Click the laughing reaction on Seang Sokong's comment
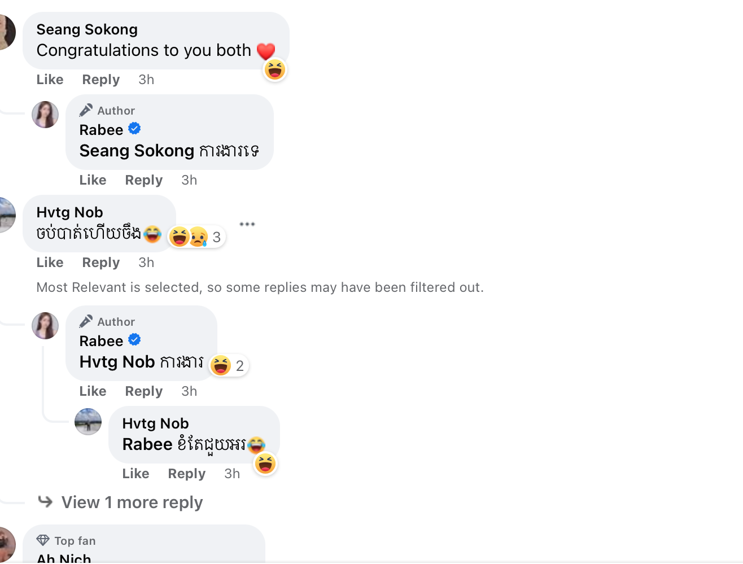 tap(275, 70)
